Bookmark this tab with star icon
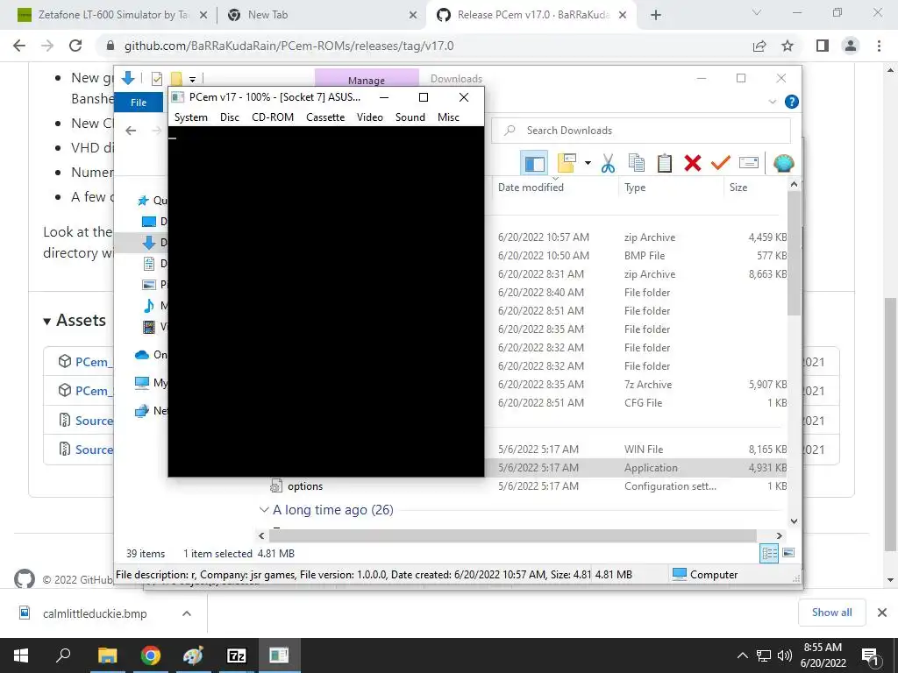This screenshot has height=673, width=898. click(x=788, y=46)
